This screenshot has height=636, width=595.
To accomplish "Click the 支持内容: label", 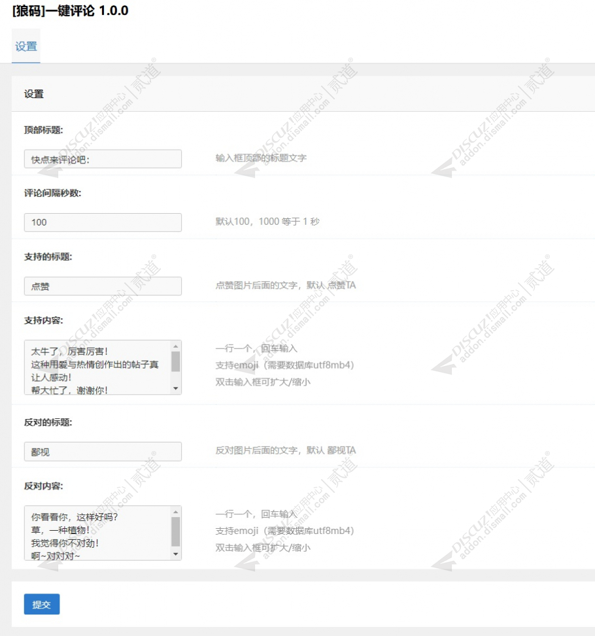I will tap(43, 320).
